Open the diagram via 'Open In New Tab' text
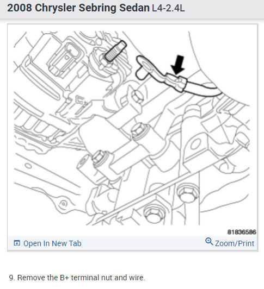 click(52, 243)
